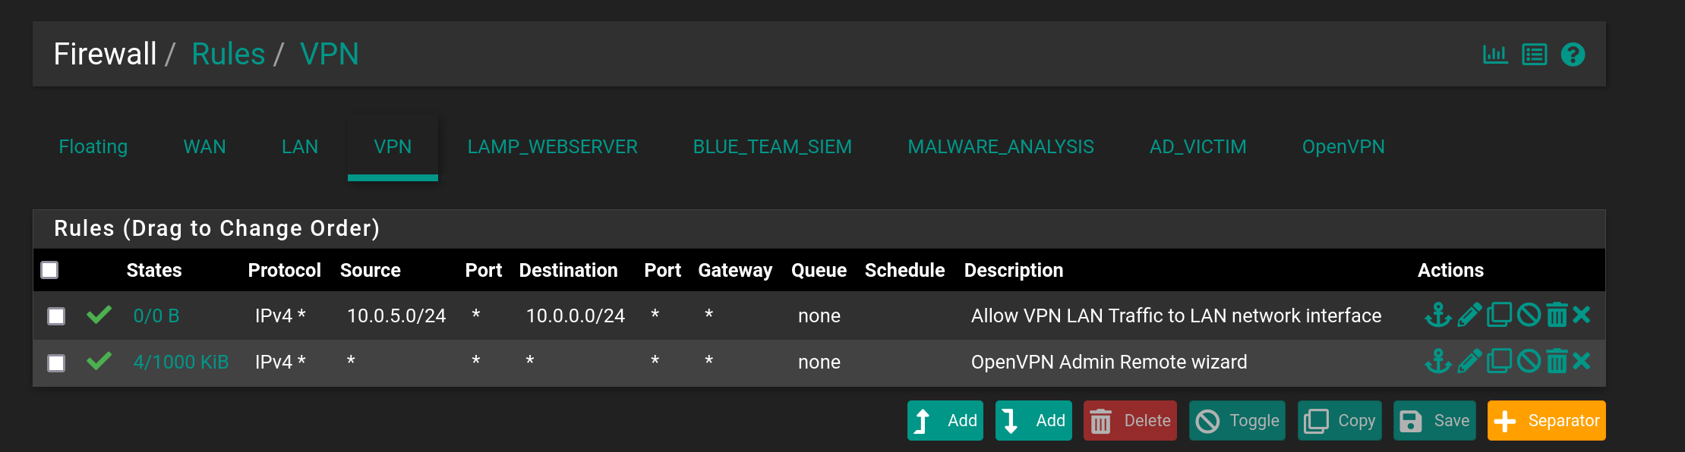Copy the OpenVPN Admin Remote wizard rule icon
1685x452 pixels.
(x=1499, y=361)
